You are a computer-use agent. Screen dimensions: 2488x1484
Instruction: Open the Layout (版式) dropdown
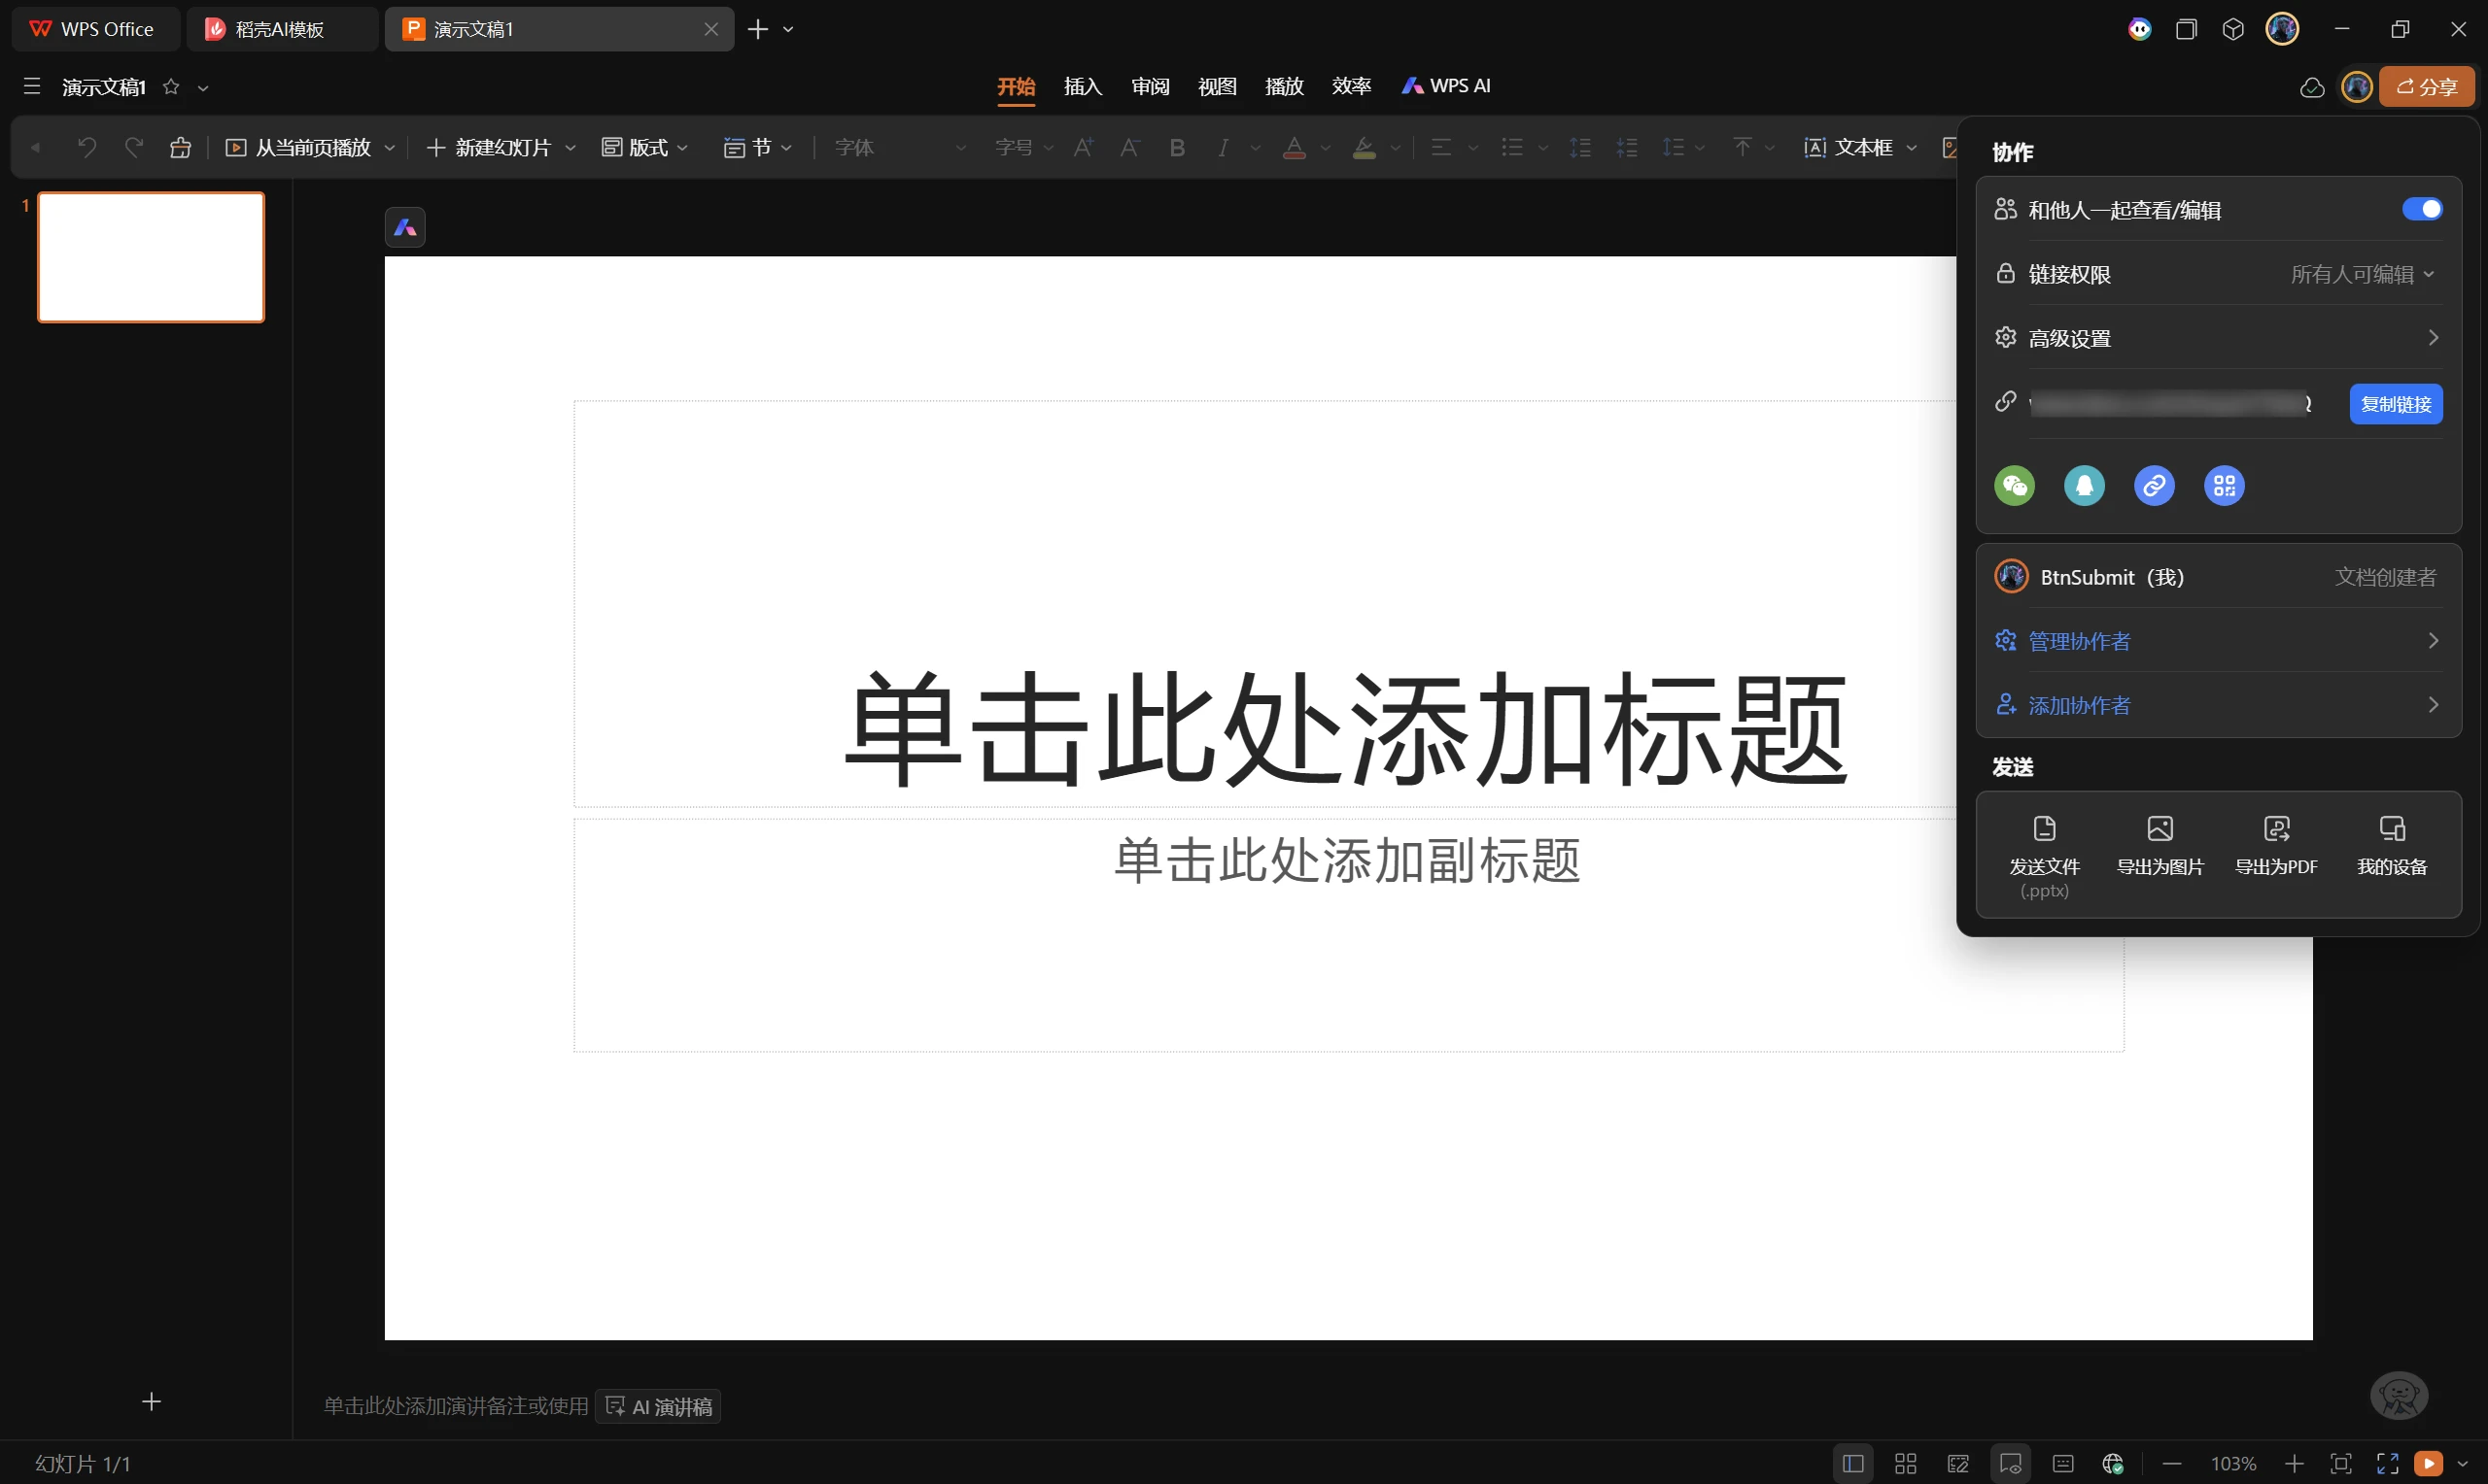click(x=645, y=148)
